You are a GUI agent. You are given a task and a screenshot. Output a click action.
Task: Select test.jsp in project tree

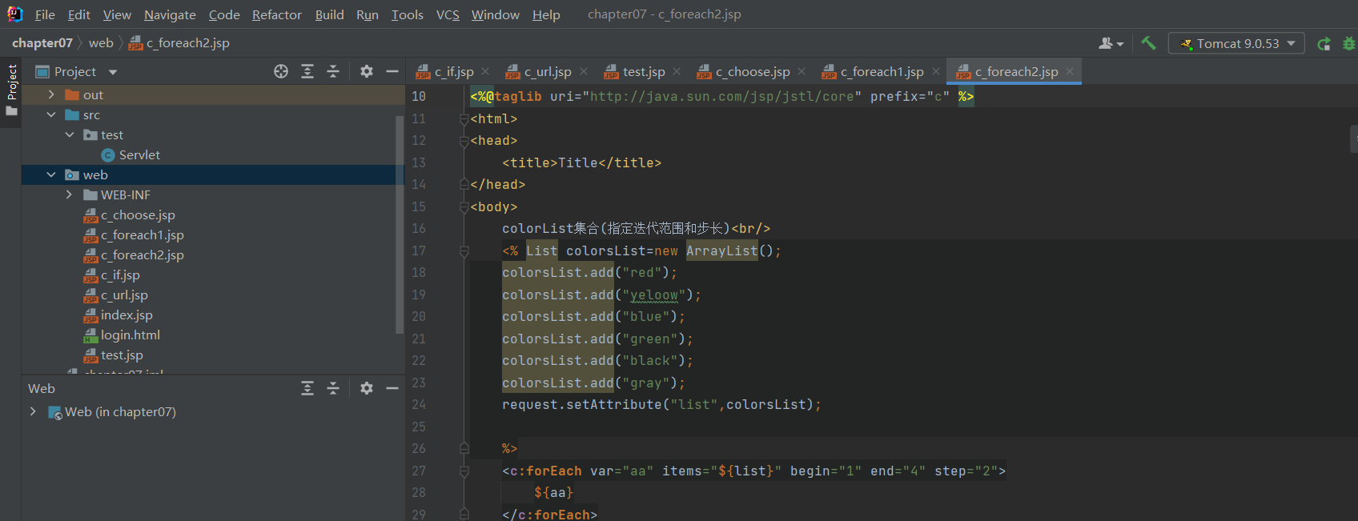pyautogui.click(x=114, y=355)
